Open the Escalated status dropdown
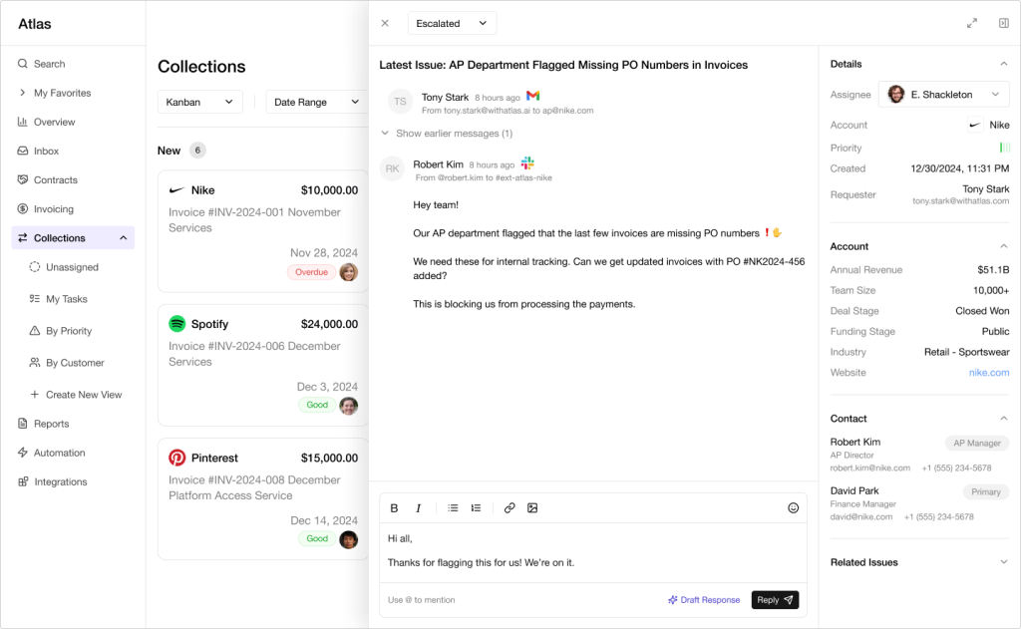 point(452,24)
